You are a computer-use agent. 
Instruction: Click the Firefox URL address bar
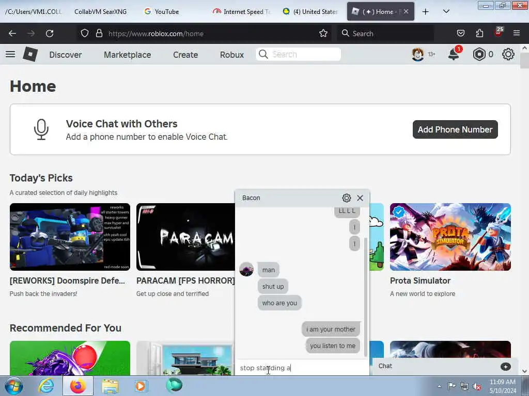click(209, 34)
